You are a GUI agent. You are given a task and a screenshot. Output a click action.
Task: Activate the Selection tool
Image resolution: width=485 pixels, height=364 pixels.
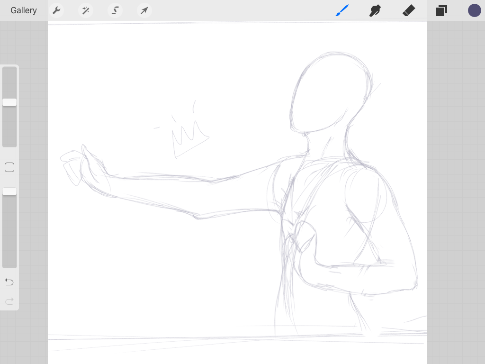[x=115, y=10]
